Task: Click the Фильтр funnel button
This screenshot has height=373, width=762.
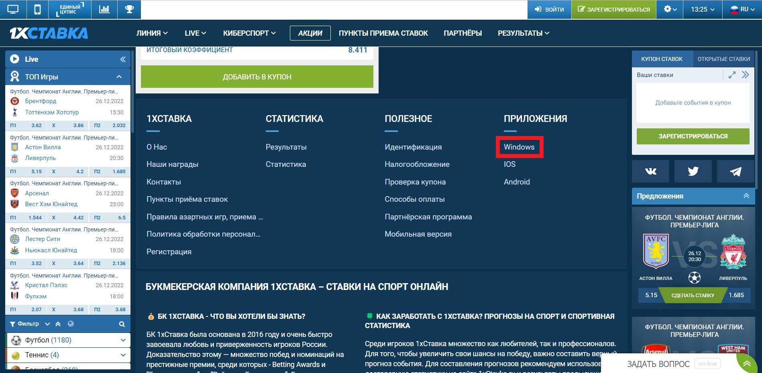Action: pos(24,324)
